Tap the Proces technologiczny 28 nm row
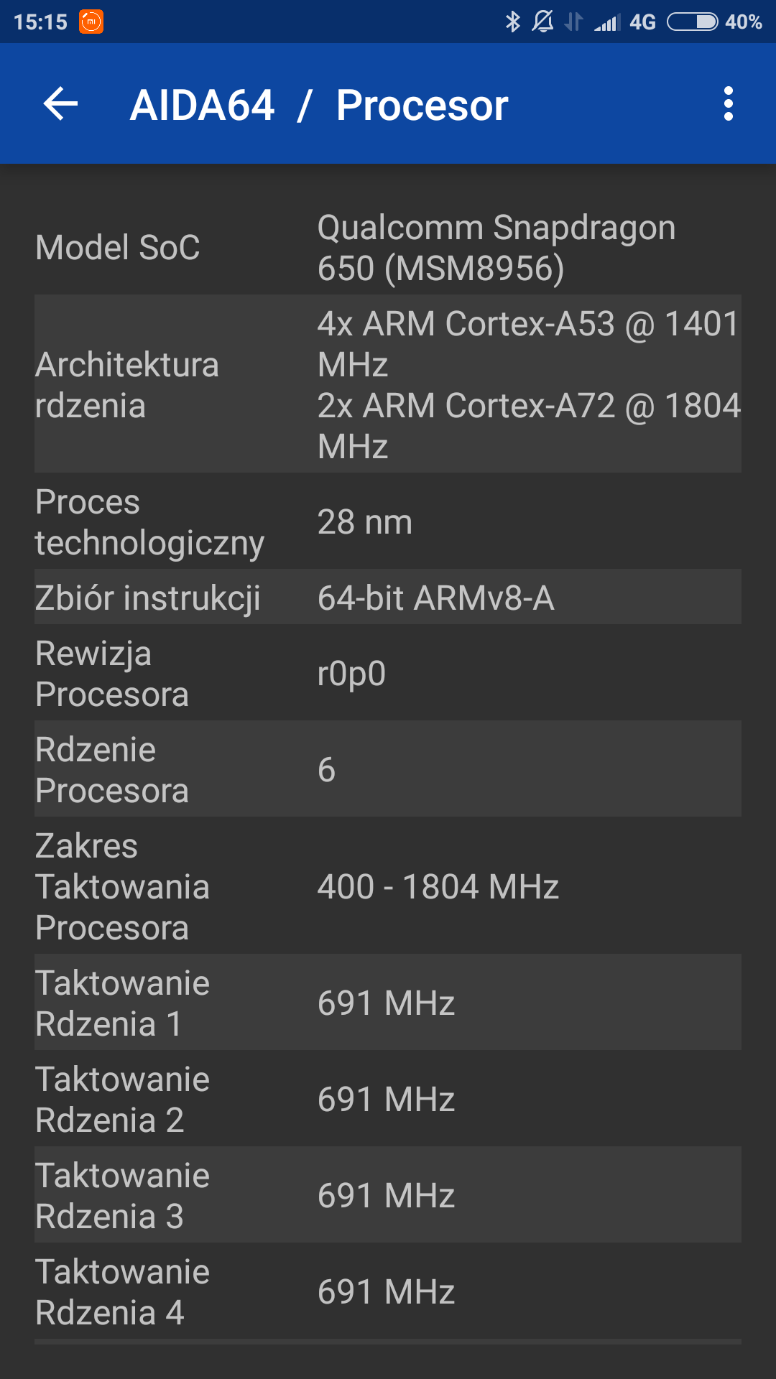Viewport: 776px width, 1379px height. (x=388, y=522)
